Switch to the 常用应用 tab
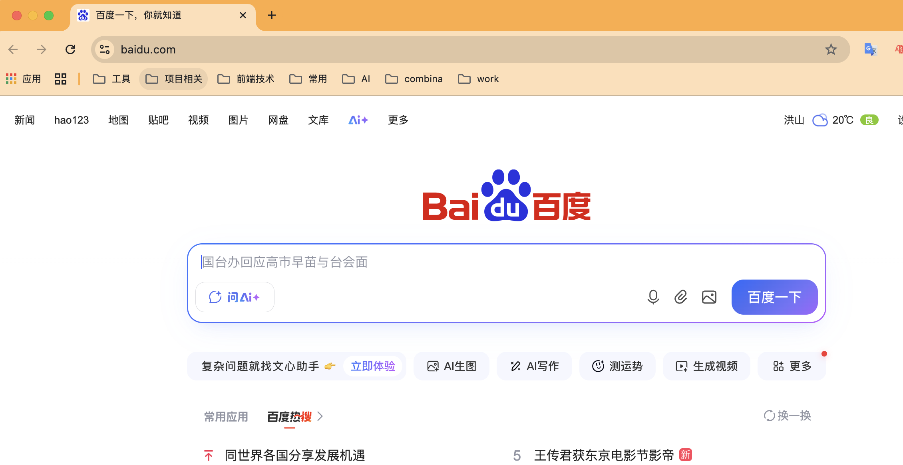Screen dimensions: 903x465 coord(225,416)
